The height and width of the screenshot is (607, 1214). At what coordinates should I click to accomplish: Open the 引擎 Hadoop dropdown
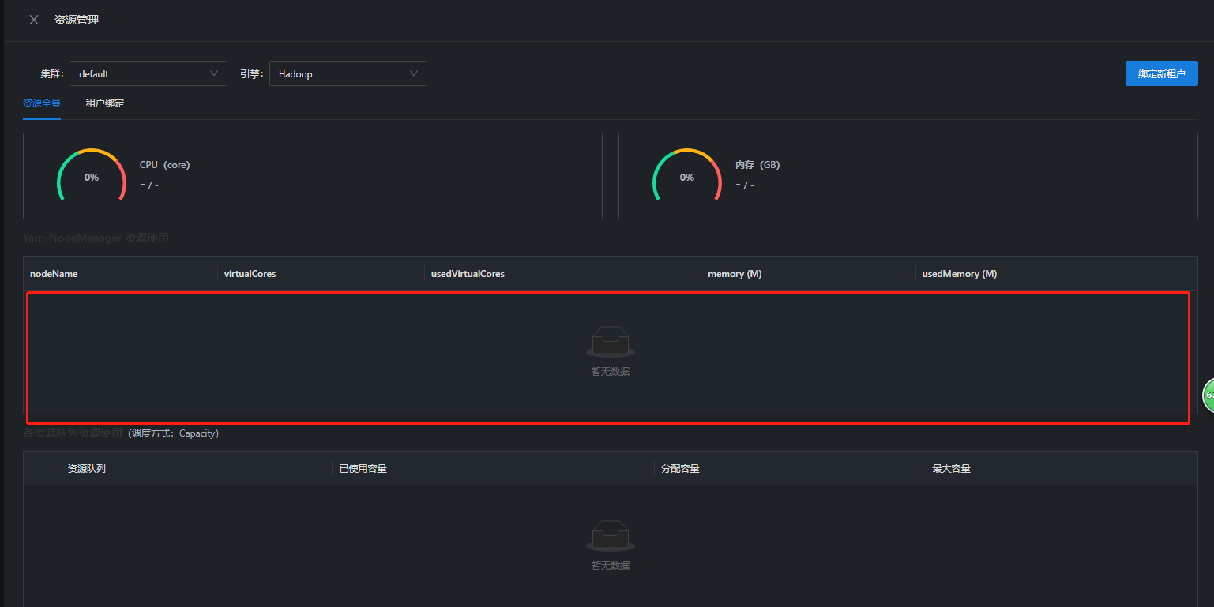[348, 73]
